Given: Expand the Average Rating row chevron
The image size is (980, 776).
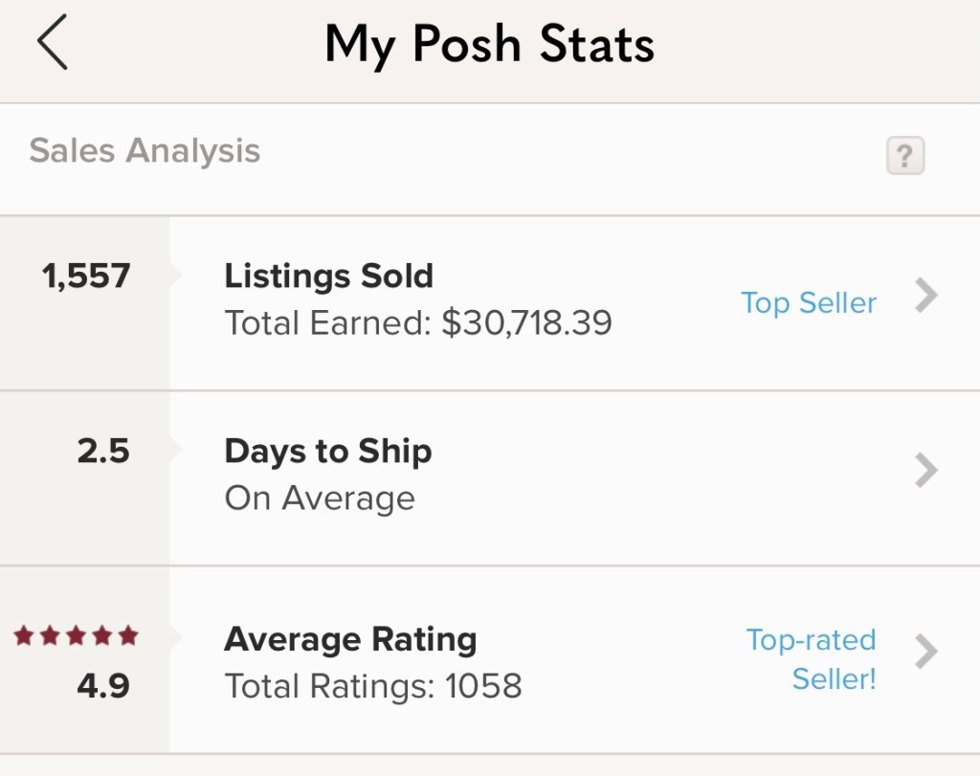Looking at the screenshot, I should click(x=925, y=651).
